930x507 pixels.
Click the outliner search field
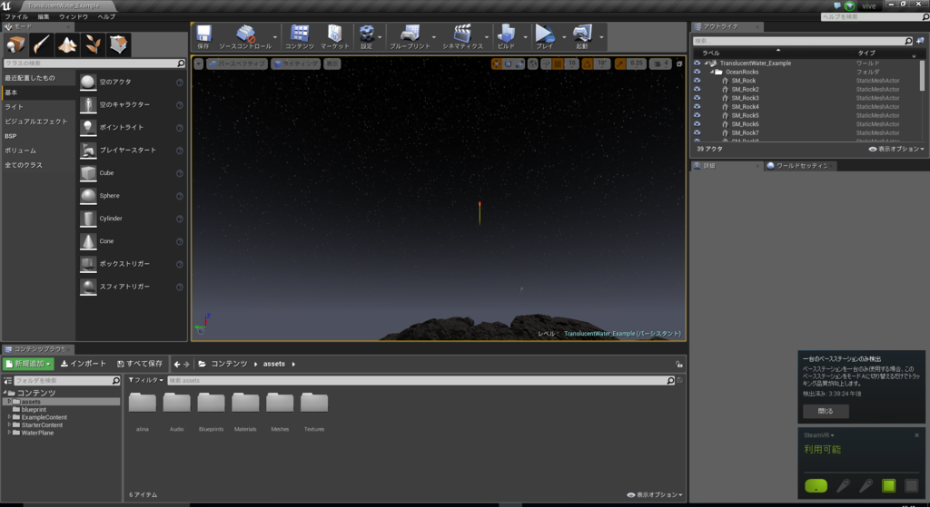(x=803, y=41)
